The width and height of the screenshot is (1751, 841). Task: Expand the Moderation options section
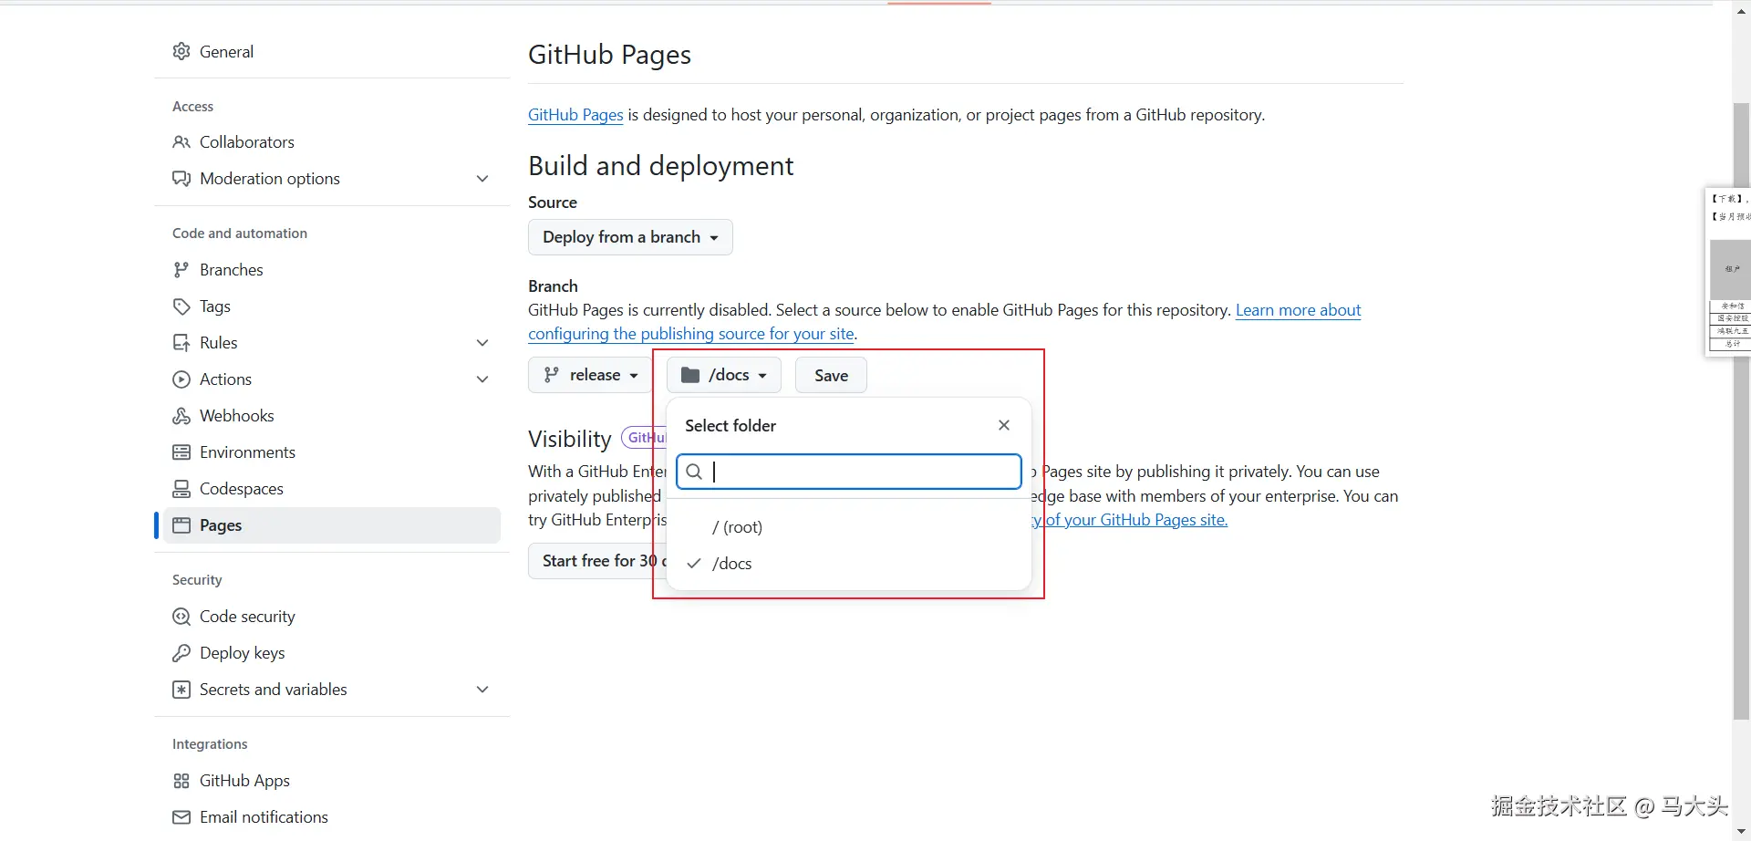(482, 179)
